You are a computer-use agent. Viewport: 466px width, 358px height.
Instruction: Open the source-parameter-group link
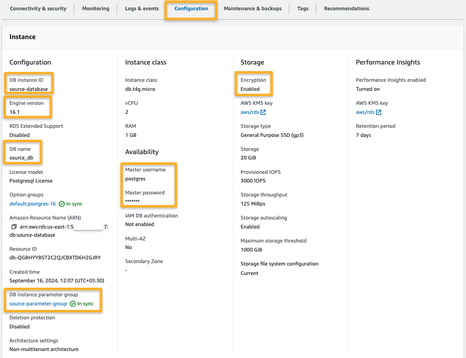coord(38,304)
